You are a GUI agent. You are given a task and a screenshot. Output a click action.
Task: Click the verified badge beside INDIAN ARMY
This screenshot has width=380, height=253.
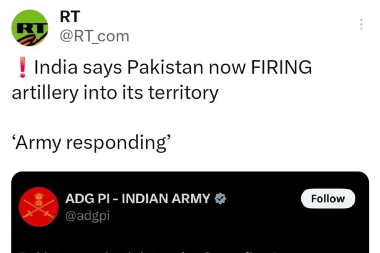221,199
